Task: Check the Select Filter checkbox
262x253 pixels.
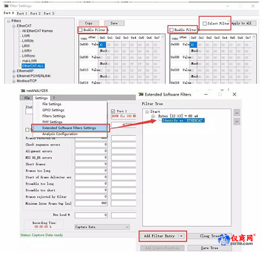Action: (x=204, y=24)
